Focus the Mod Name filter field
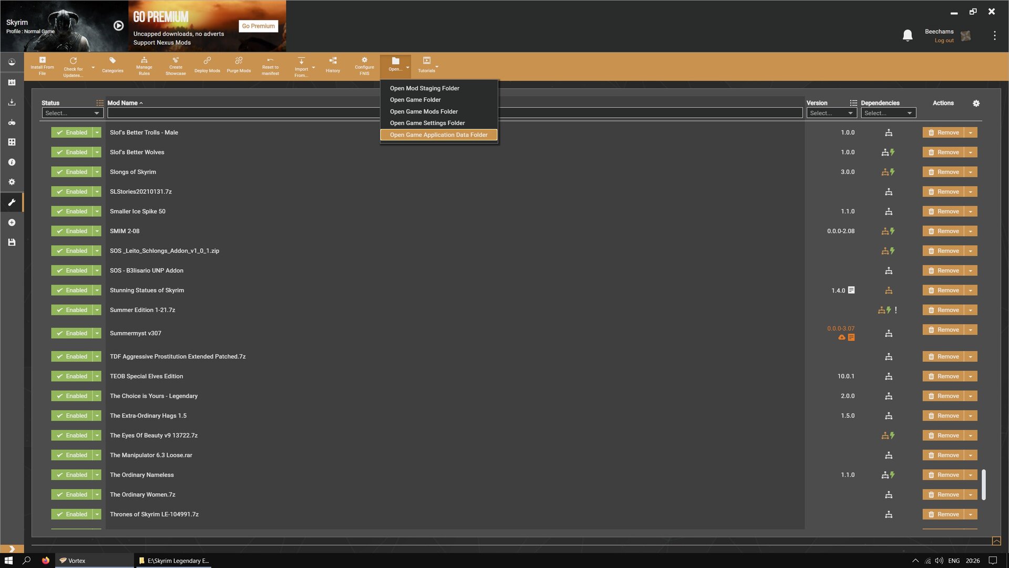Image resolution: width=1009 pixels, height=568 pixels. (x=455, y=113)
